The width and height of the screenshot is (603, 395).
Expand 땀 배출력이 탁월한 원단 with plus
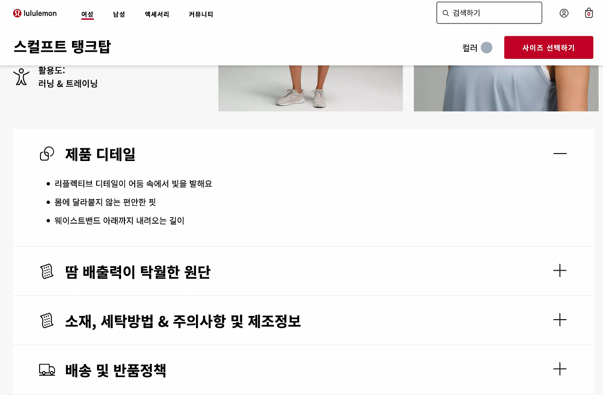(560, 271)
